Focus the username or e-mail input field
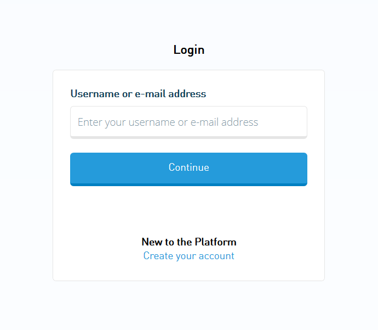The width and height of the screenshot is (378, 330). 188,122
